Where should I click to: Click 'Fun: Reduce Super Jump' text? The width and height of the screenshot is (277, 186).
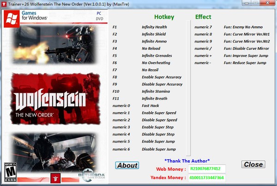[x=245, y=63]
